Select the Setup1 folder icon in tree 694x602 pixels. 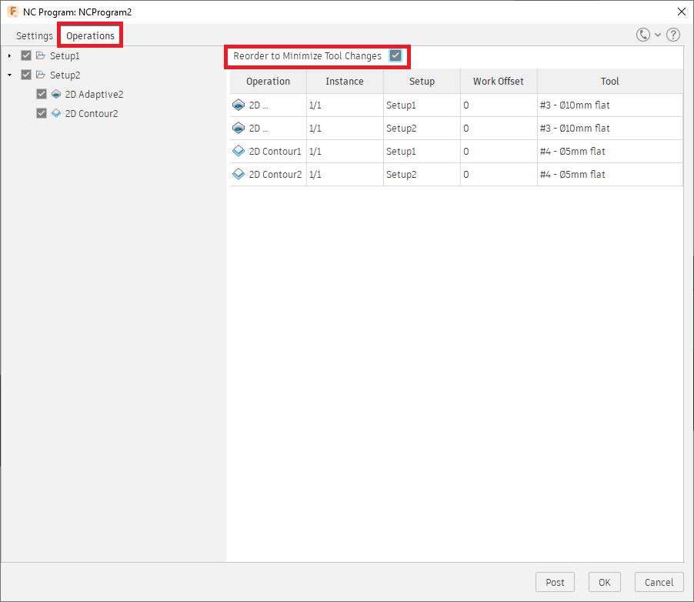pyautogui.click(x=39, y=55)
